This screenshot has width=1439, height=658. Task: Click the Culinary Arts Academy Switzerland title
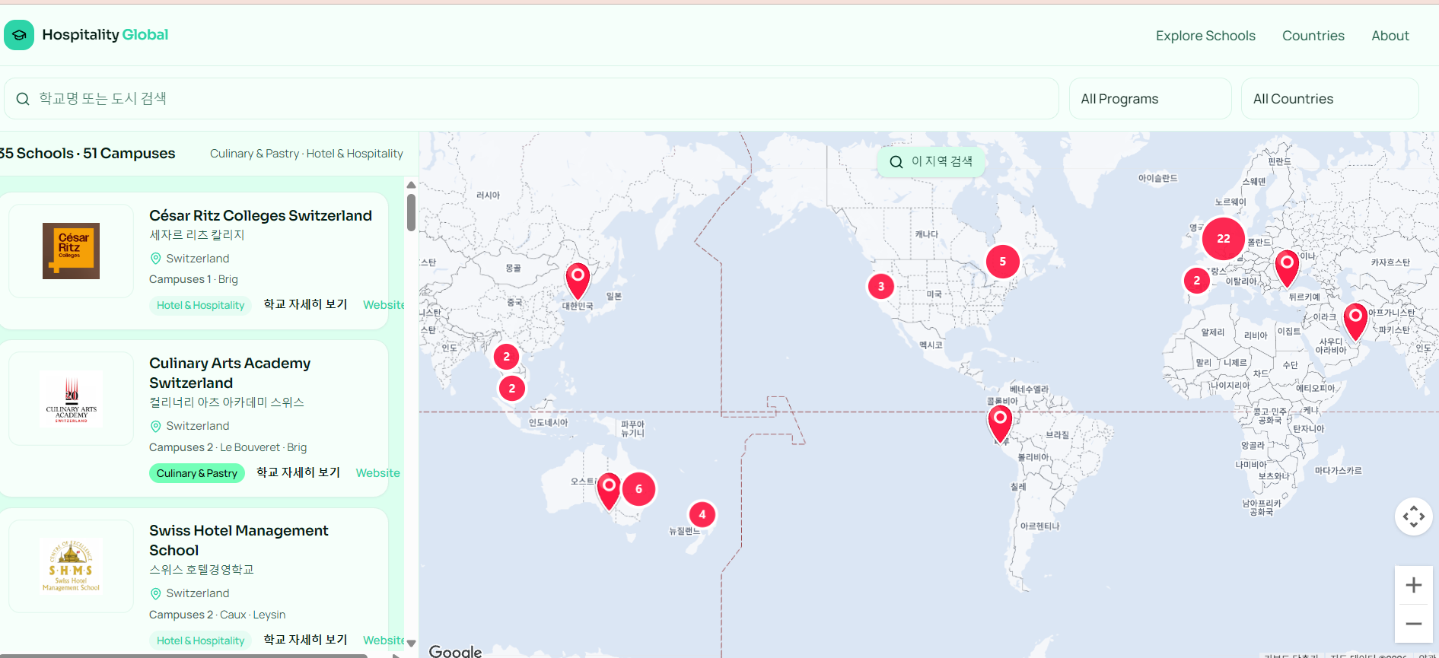click(x=230, y=373)
